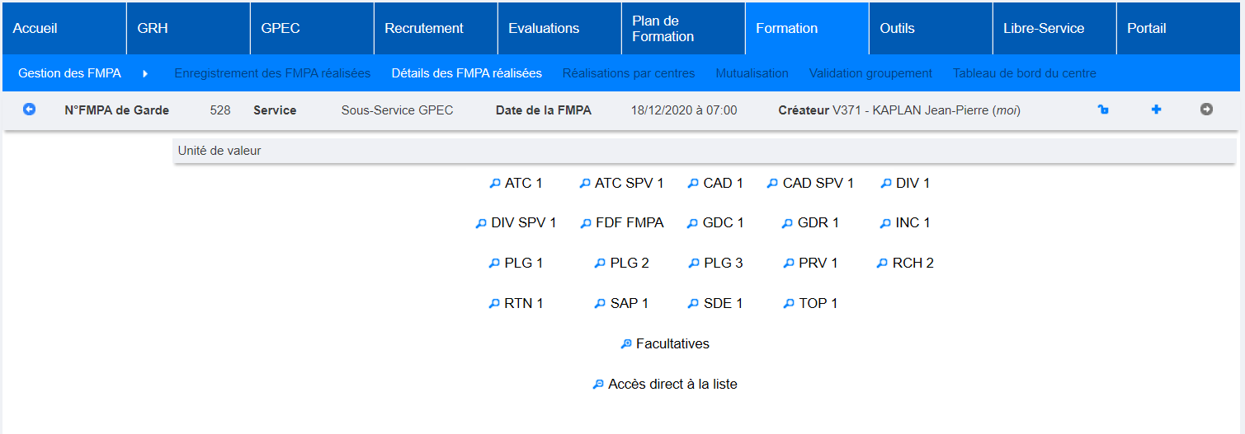Click the magnifier icon beside ATC 1
1245x434 pixels.
point(495,184)
